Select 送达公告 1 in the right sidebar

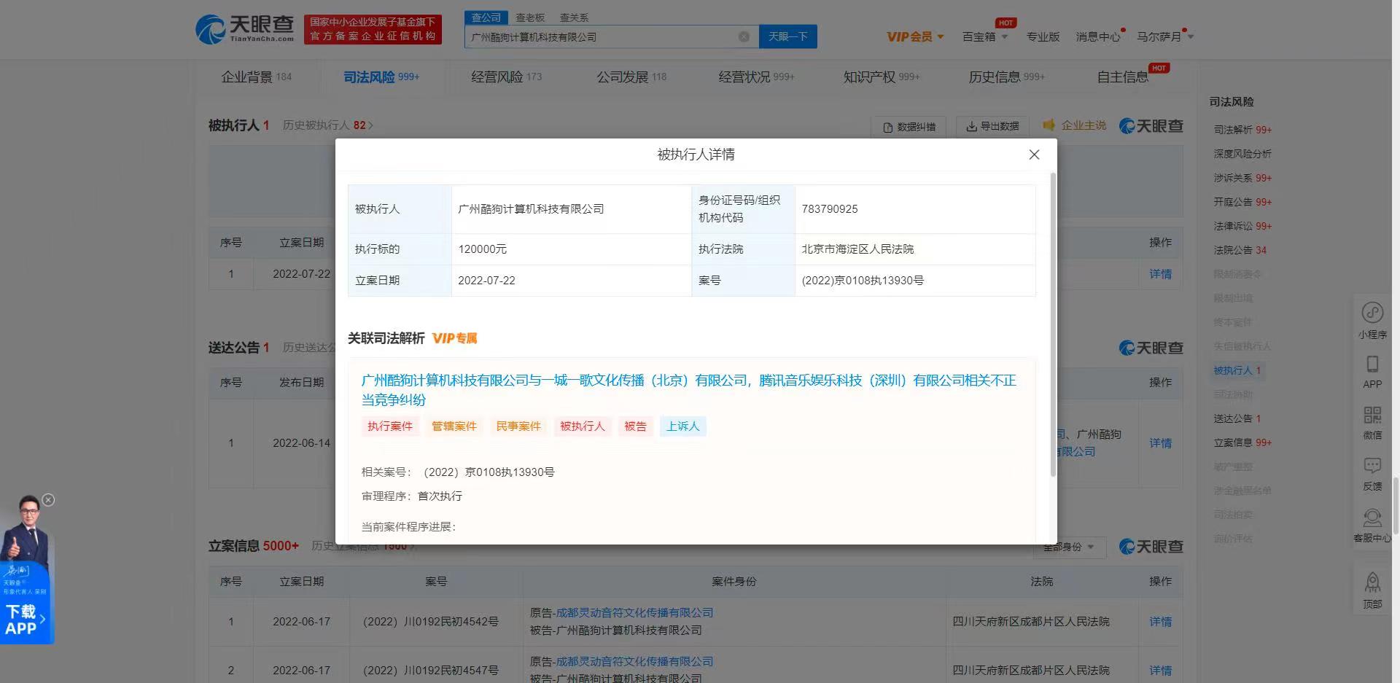[x=1237, y=418]
